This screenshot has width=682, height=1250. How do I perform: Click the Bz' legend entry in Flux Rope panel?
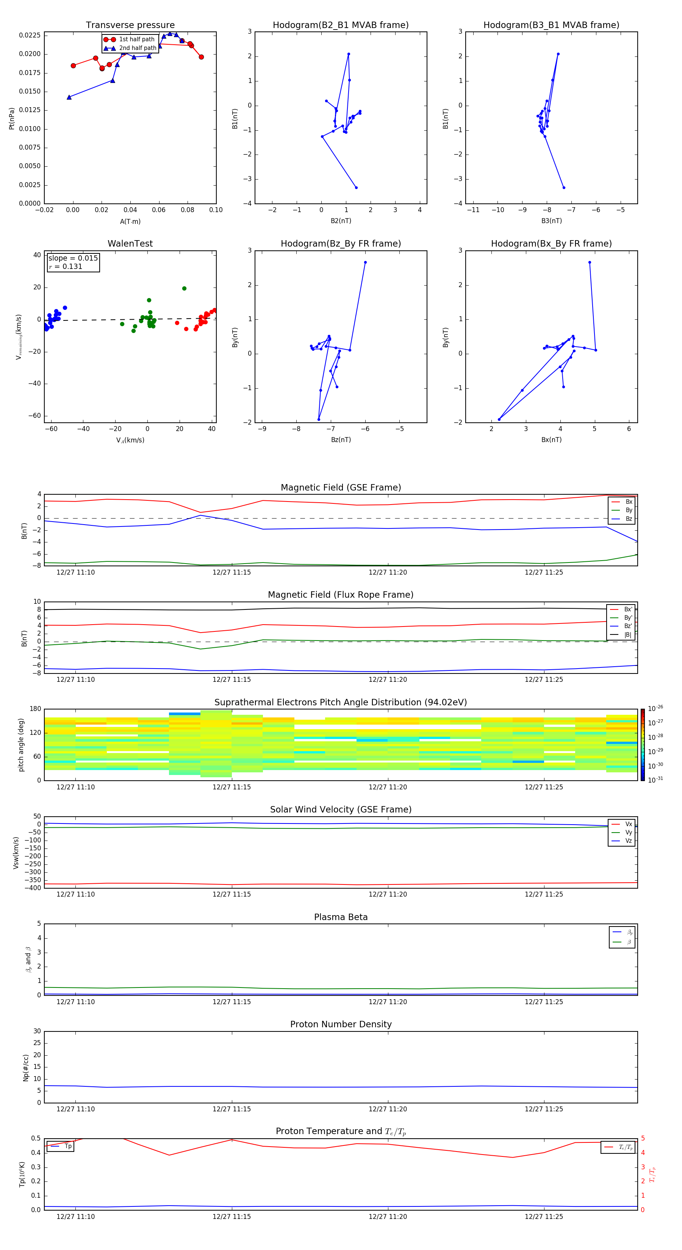621,626
